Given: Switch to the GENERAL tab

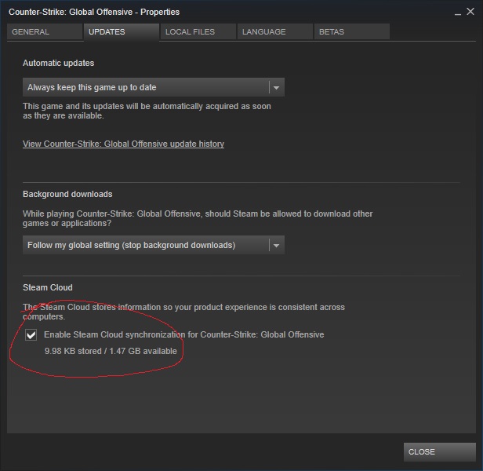Looking at the screenshot, I should click(45, 31).
